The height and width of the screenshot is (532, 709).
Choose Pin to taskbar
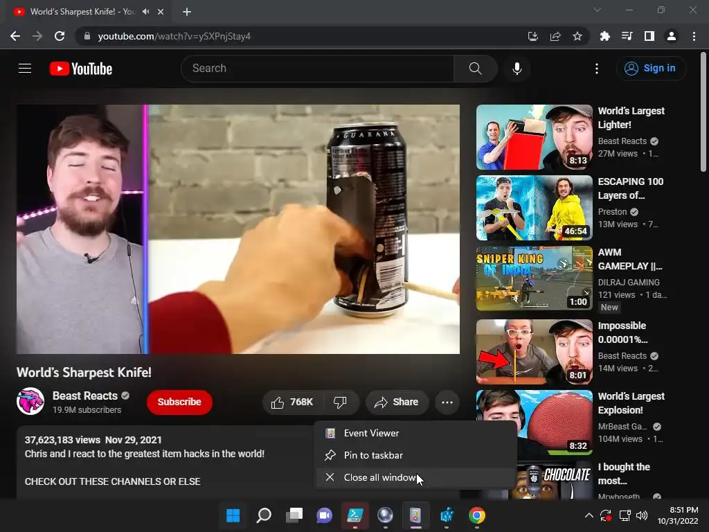[x=416, y=455]
